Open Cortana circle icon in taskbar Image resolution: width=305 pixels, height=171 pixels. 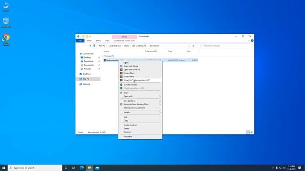[x=66, y=168]
